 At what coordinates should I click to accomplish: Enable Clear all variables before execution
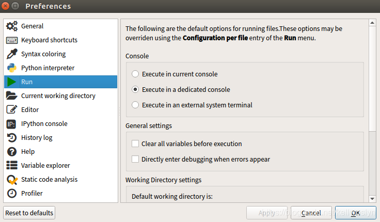pyautogui.click(x=135, y=144)
